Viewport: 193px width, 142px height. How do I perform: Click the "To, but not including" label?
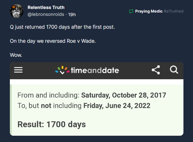50,106
